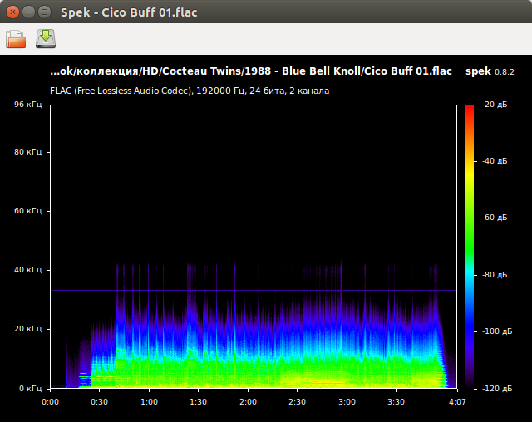
Task: Close the Spek window
Action: click(12, 12)
